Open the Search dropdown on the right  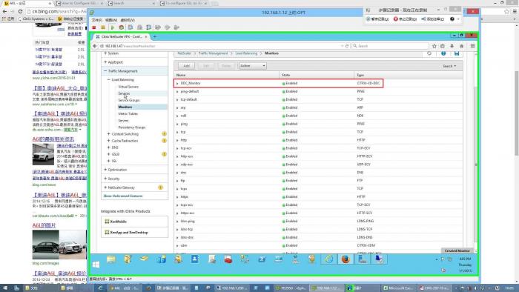coord(449,66)
